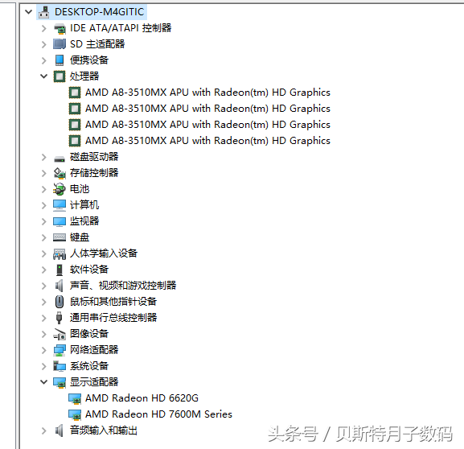Viewport: 464px width, 449px height.
Task: Expand the 电池 category
Action: pos(44,189)
